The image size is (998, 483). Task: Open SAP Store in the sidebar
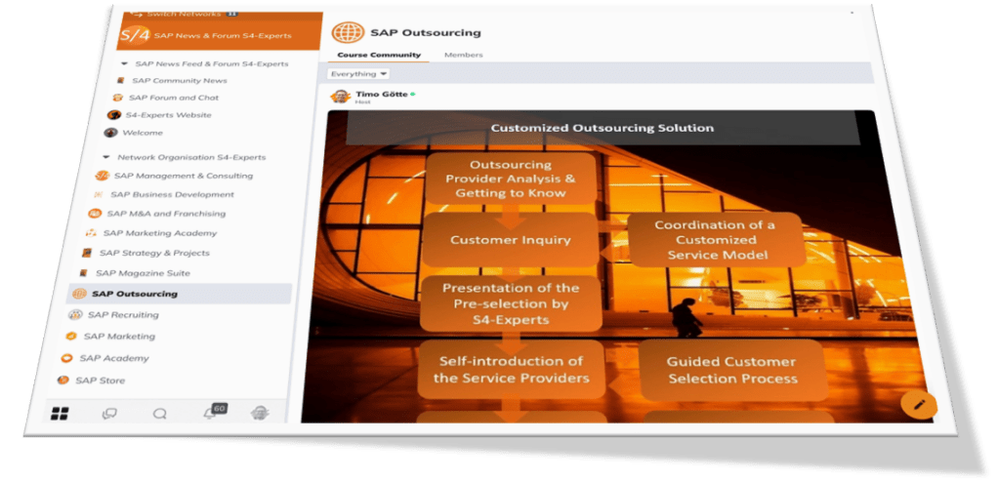point(101,381)
